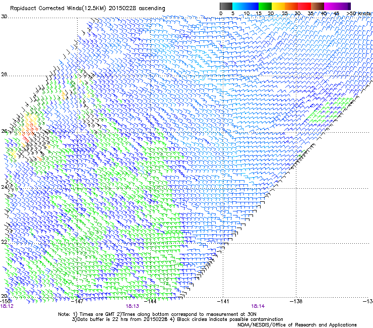Click the purple time label '18:12'
The height and width of the screenshot is (328, 373).
tap(7, 306)
